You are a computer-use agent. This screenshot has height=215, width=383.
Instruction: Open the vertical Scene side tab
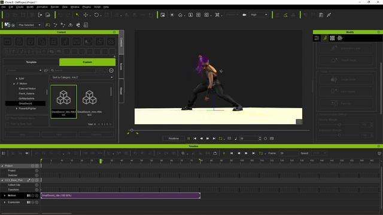(x=121, y=66)
